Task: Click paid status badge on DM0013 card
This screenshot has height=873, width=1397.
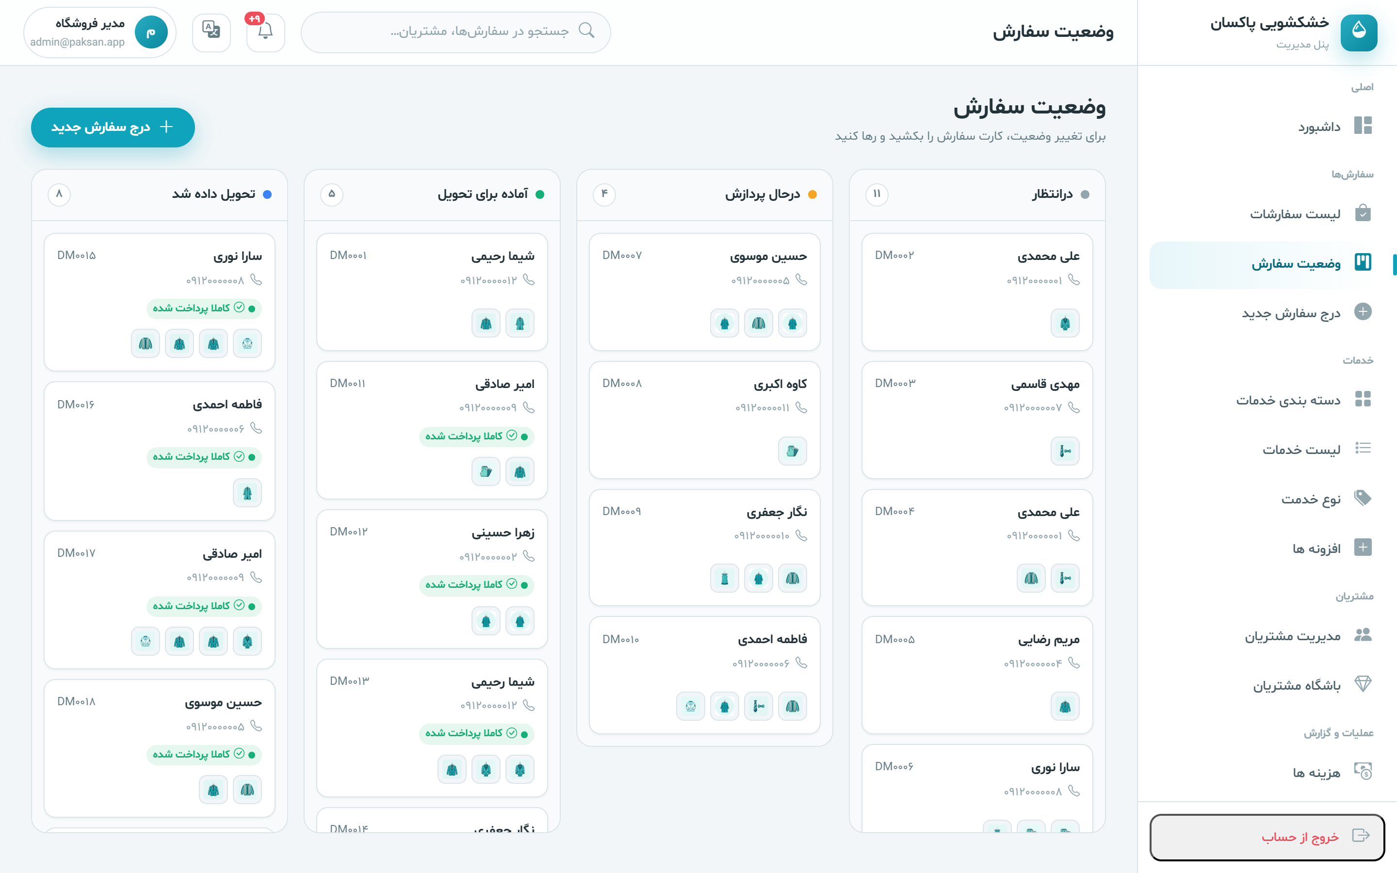Action: pos(476,733)
